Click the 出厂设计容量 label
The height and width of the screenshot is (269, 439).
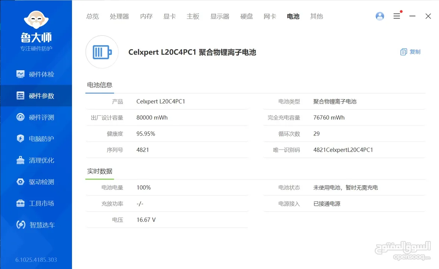tap(107, 118)
